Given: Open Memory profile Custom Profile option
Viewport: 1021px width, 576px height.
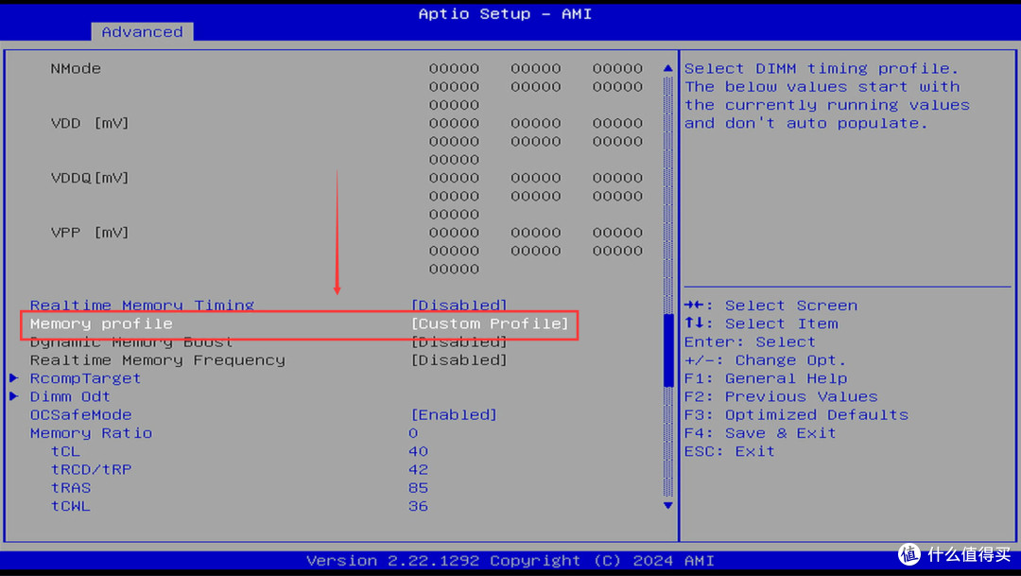Looking at the screenshot, I should (490, 323).
